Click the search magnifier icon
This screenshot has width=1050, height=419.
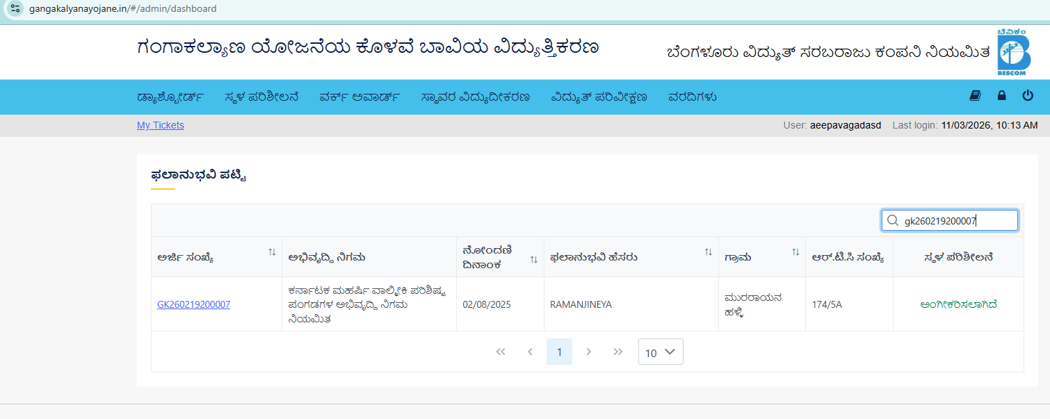[x=893, y=221]
